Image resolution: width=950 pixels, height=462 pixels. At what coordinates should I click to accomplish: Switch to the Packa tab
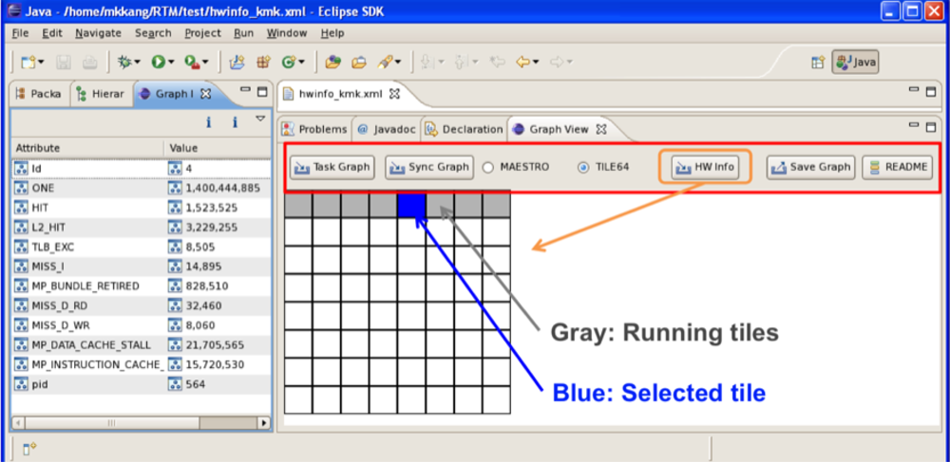pyautogui.click(x=39, y=94)
